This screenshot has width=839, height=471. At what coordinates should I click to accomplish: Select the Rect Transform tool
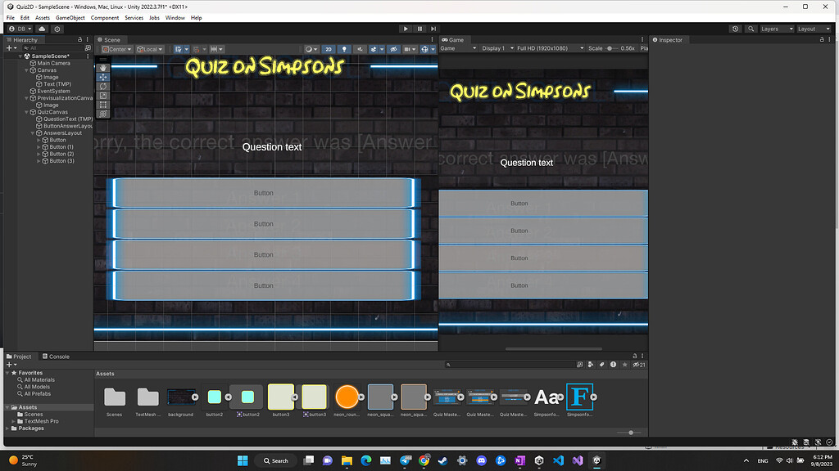(102, 104)
